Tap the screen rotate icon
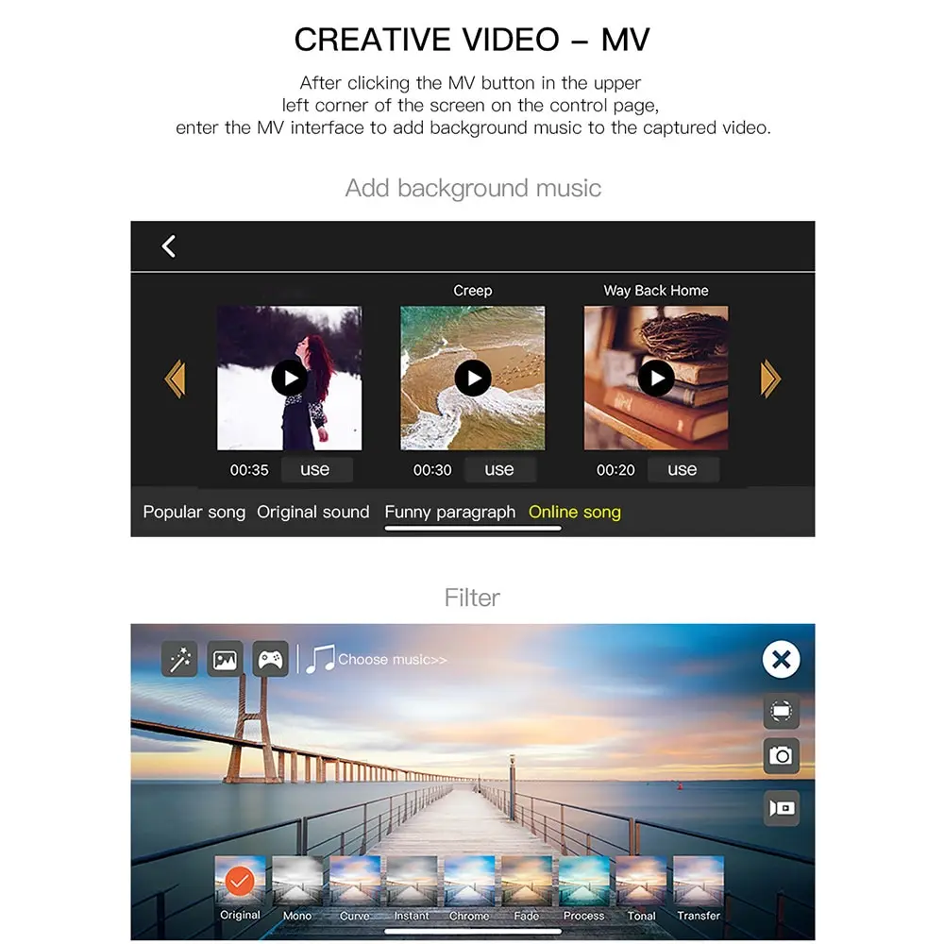Viewport: 944px width, 944px height. click(782, 712)
